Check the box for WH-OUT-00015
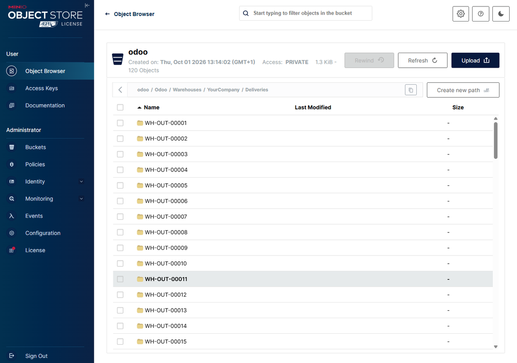This screenshot has width=517, height=363. tap(120, 341)
